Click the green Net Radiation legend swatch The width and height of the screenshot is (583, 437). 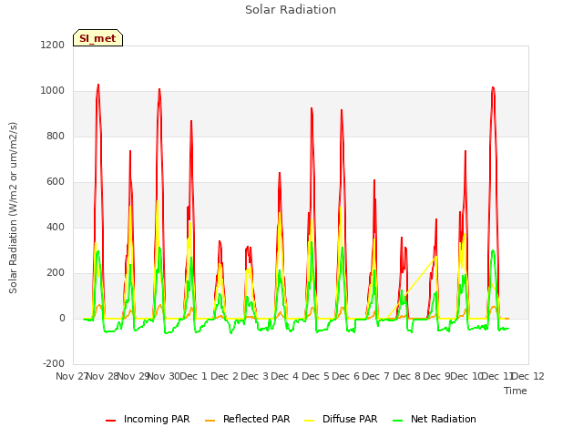pyautogui.click(x=397, y=421)
